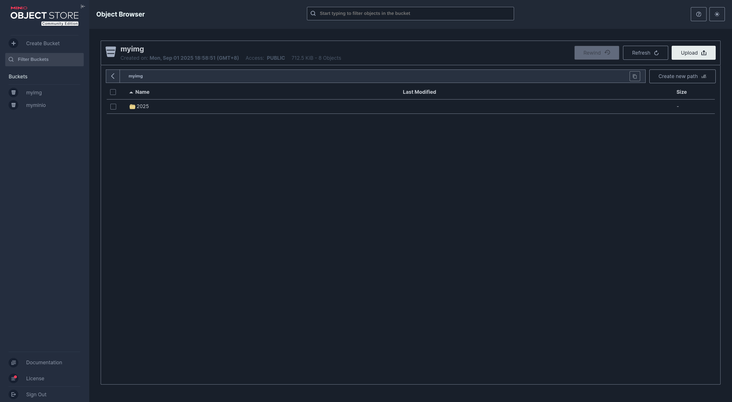The height and width of the screenshot is (402, 732).
Task: Sort objects by the Name column arrow
Action: click(x=131, y=92)
